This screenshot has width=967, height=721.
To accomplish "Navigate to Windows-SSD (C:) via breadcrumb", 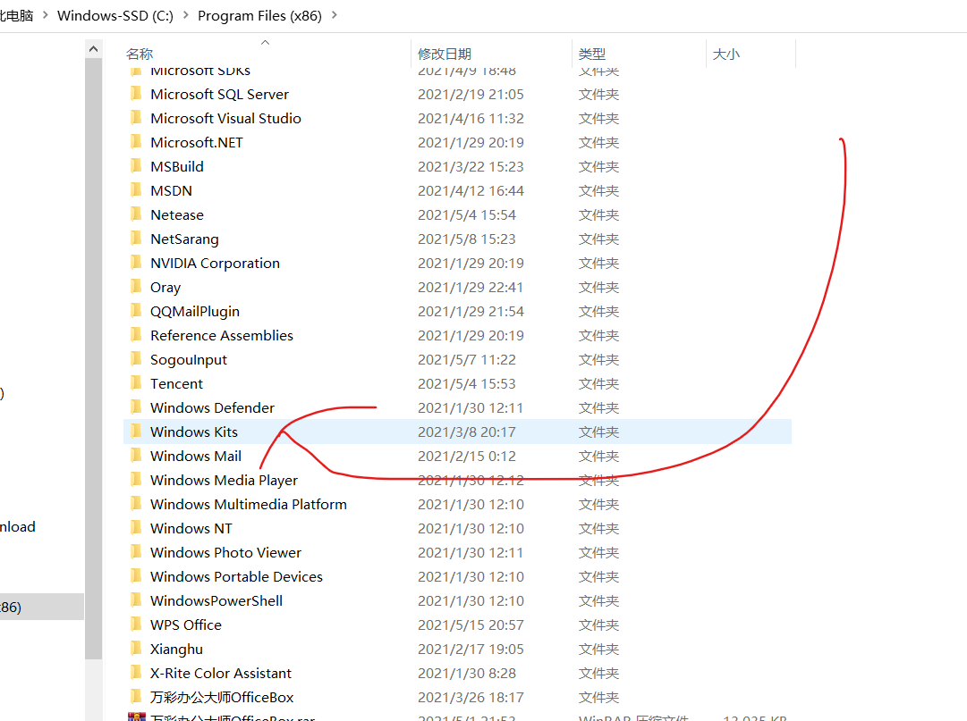I will 115,15.
